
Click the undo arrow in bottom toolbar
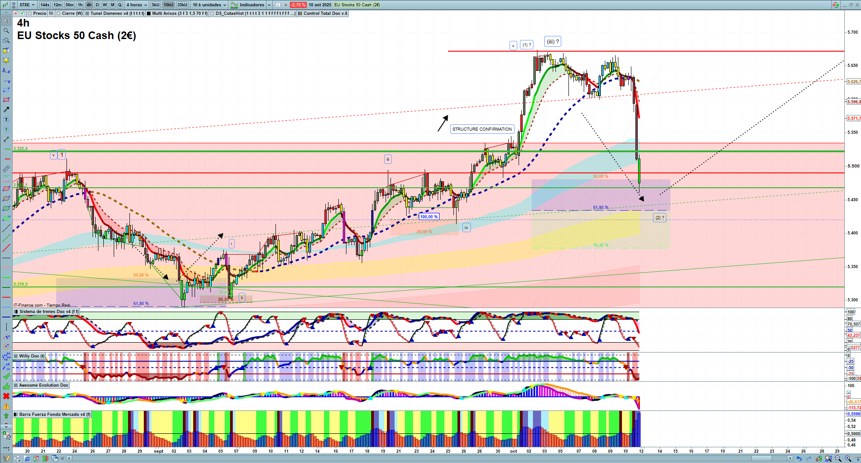[x=799, y=459]
